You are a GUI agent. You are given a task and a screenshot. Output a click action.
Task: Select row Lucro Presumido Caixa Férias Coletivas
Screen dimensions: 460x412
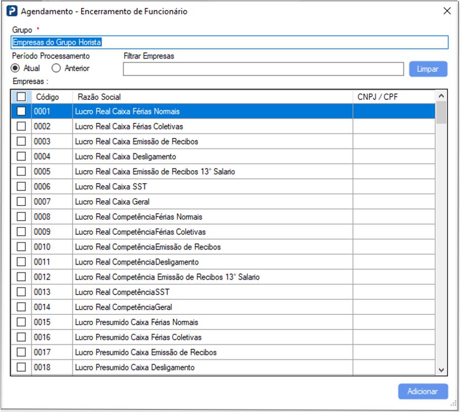223,337
